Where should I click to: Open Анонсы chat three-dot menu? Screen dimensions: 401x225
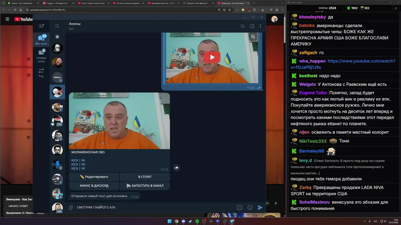(x=260, y=26)
